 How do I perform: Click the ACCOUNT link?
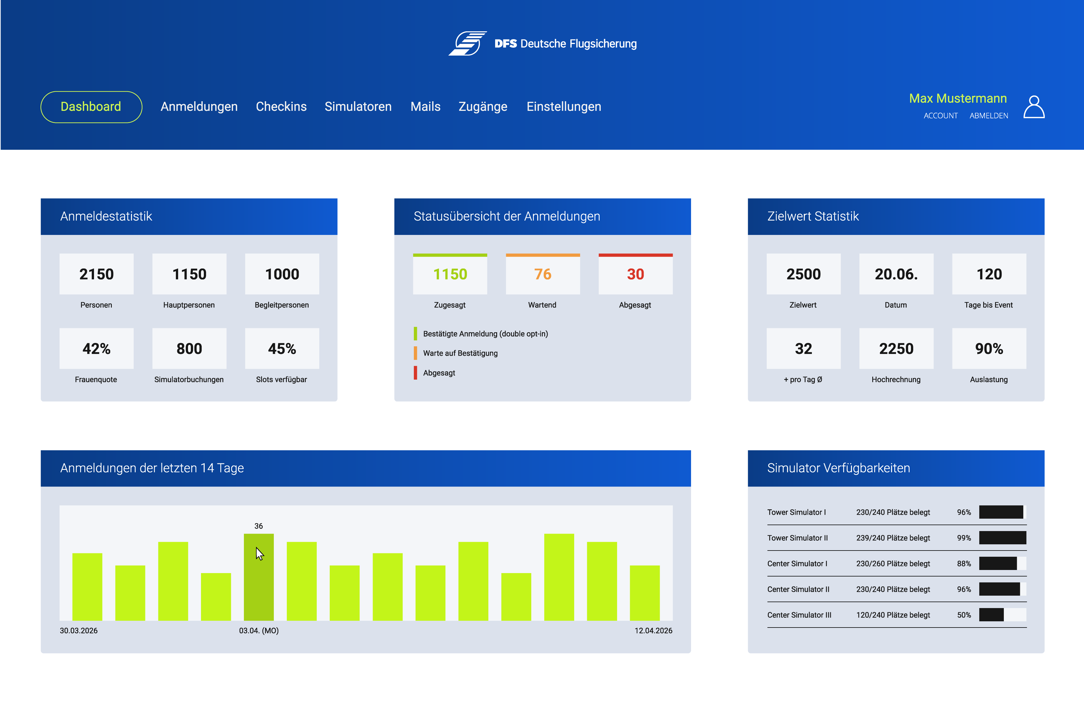(x=941, y=116)
